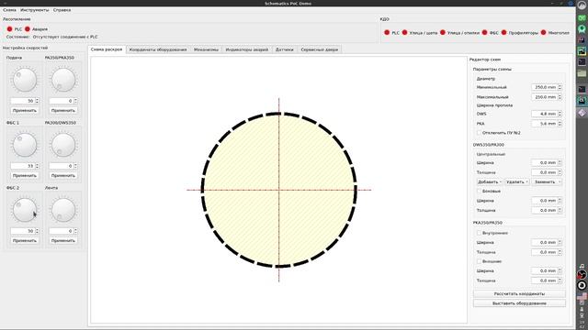
Task: Click the log circle in the cutting diagram
Action: point(279,190)
